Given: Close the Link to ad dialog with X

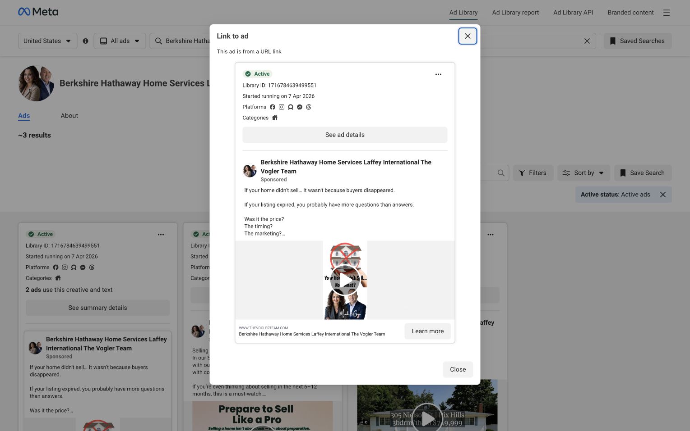Looking at the screenshot, I should 468,36.
